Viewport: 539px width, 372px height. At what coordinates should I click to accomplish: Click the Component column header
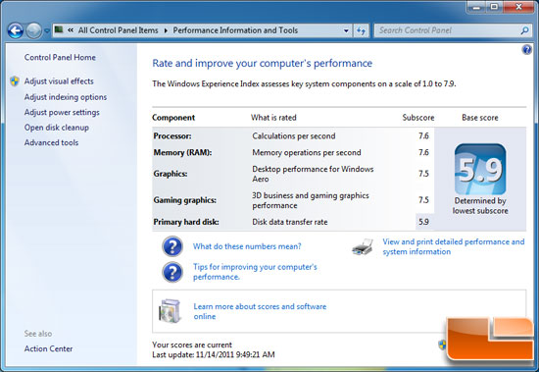point(173,118)
